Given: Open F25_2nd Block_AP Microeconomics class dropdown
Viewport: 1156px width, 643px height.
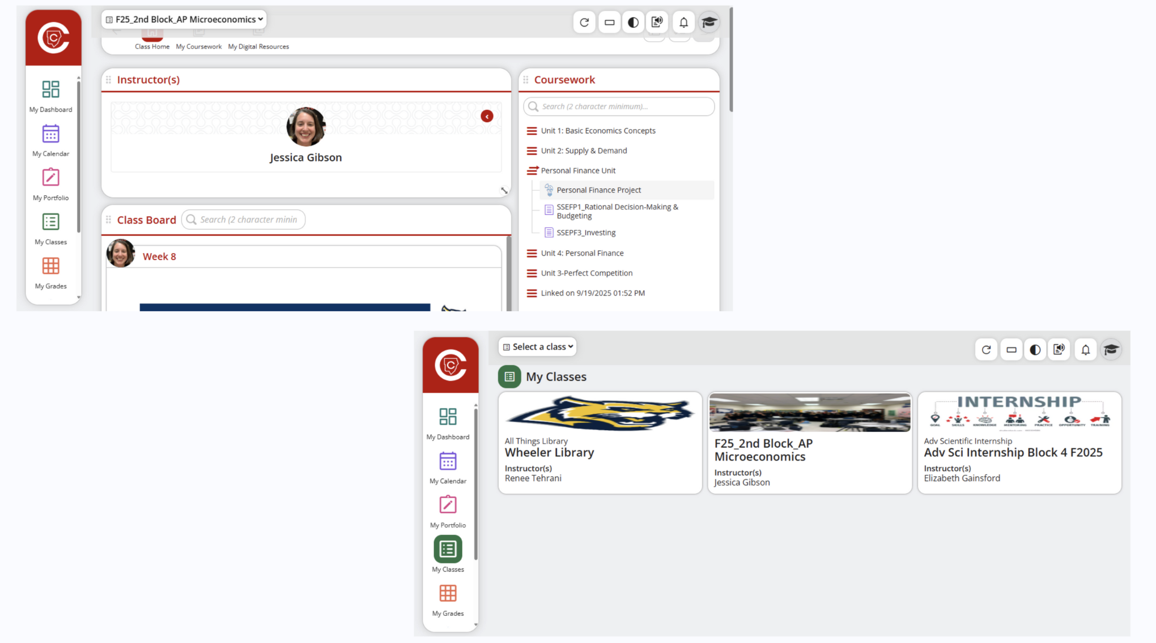Looking at the screenshot, I should (x=184, y=19).
